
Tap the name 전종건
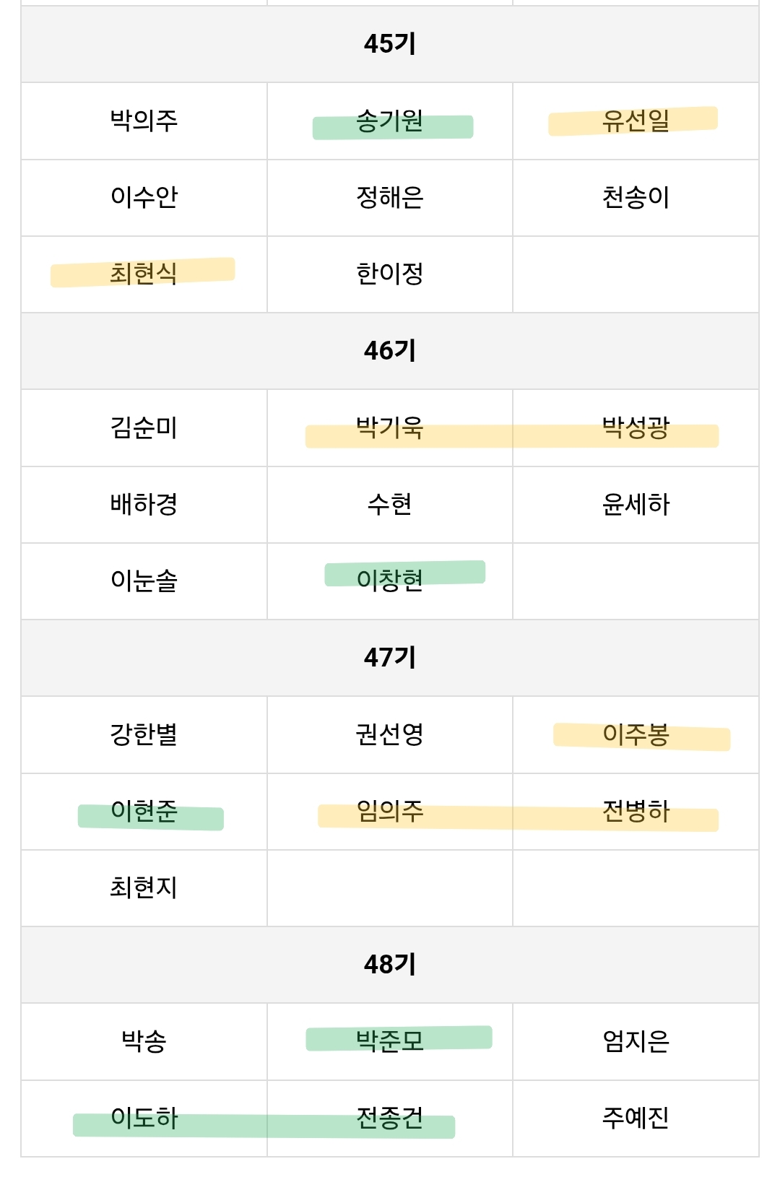(390, 1118)
